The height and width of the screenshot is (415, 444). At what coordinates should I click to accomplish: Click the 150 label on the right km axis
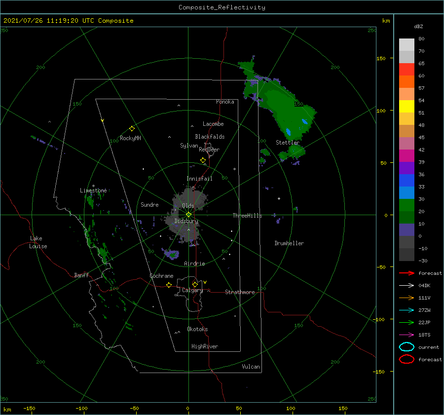[x=381, y=58]
